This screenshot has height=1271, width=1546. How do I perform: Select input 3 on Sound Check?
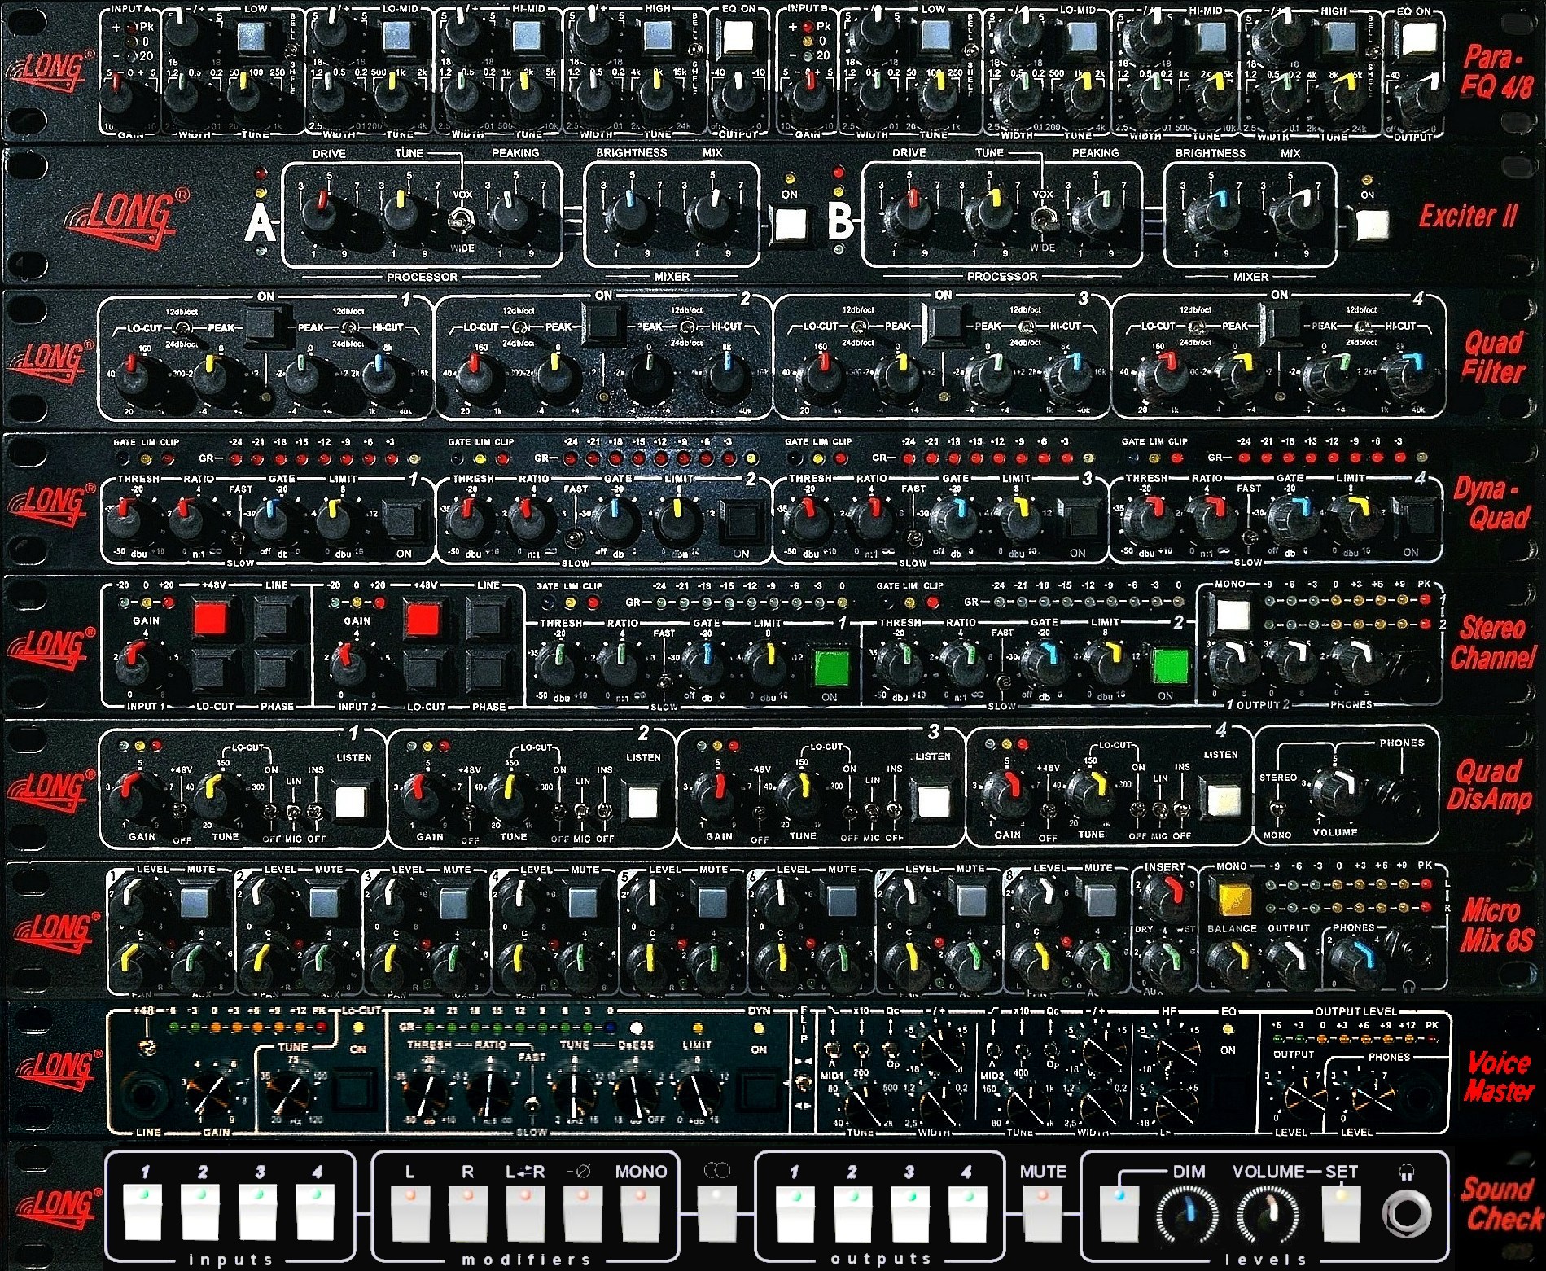point(258,1212)
